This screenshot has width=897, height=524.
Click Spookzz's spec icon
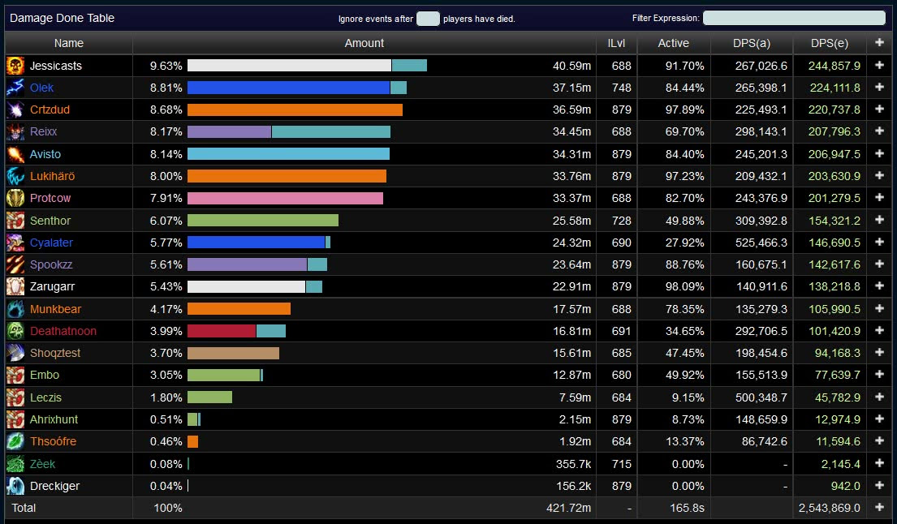(15, 264)
